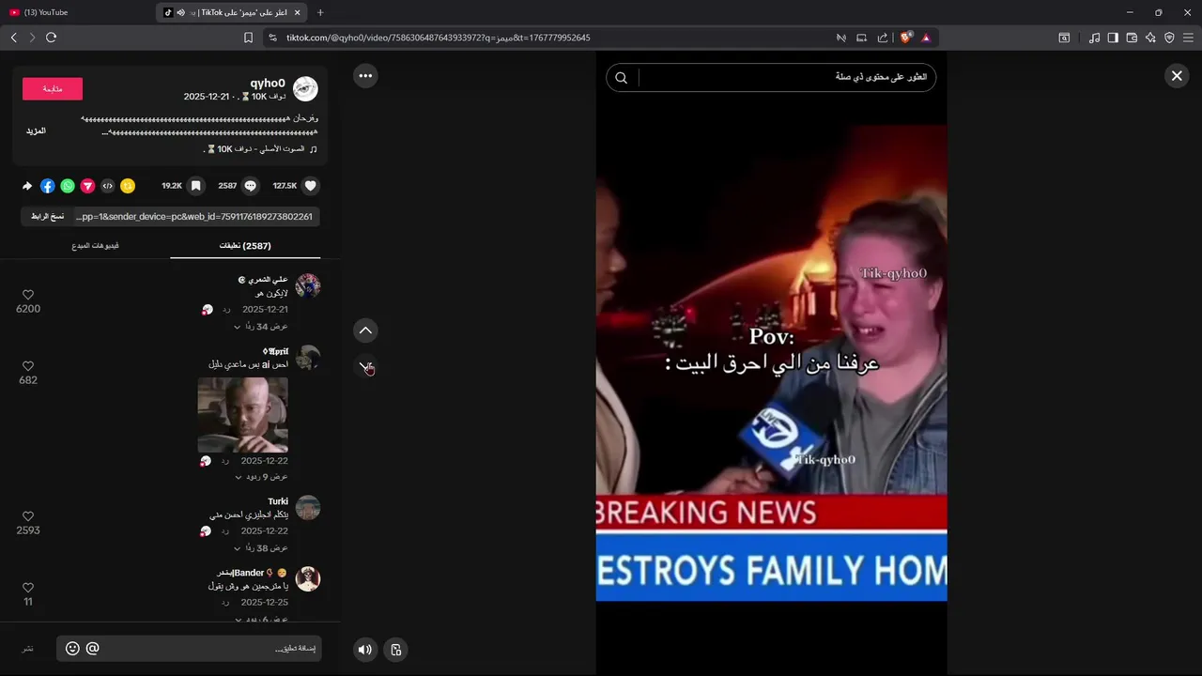
Task: Mute the TikTok tab via speaker icon
Action: pyautogui.click(x=180, y=12)
